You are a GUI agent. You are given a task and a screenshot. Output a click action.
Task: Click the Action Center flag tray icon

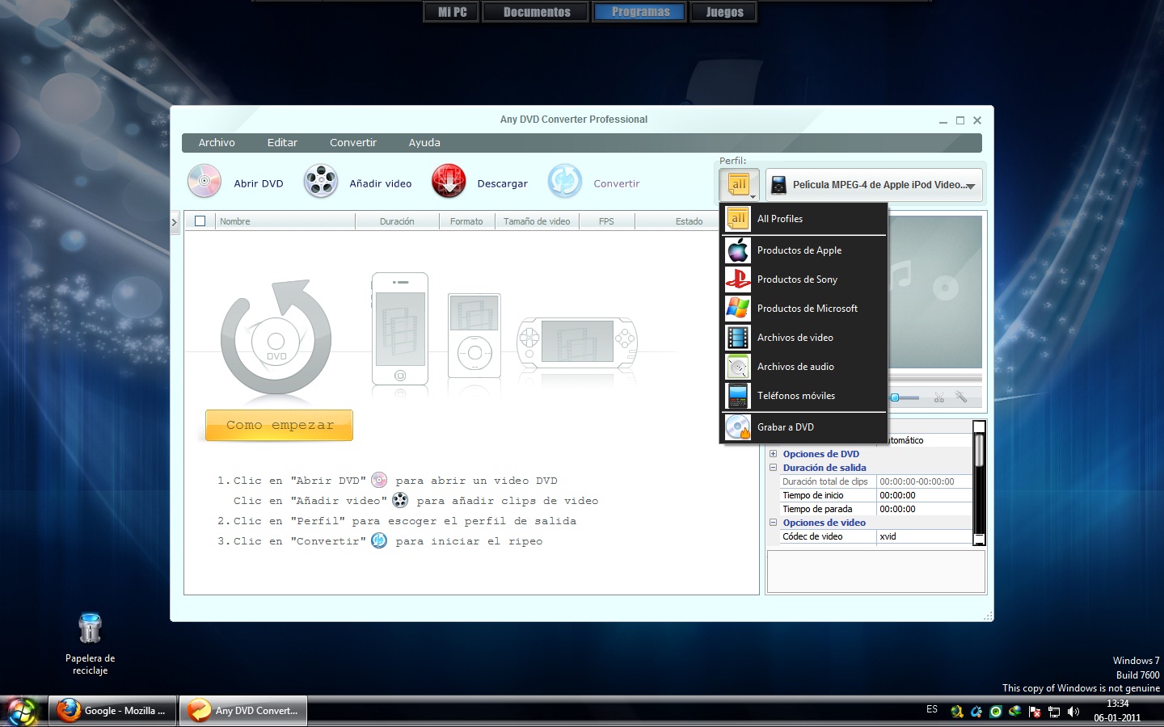point(1035,712)
